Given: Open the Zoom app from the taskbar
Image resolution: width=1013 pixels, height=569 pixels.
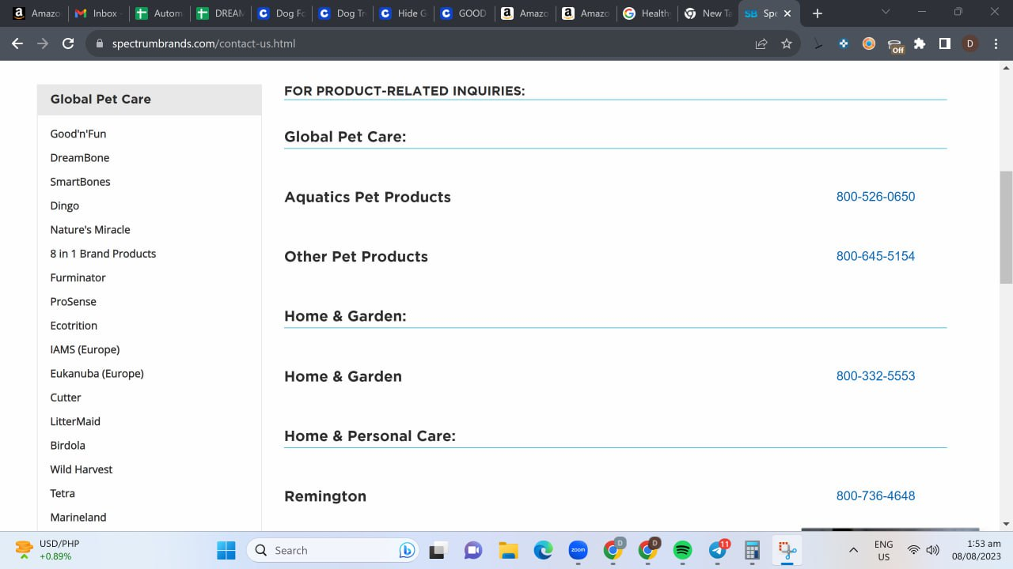Looking at the screenshot, I should tap(578, 550).
